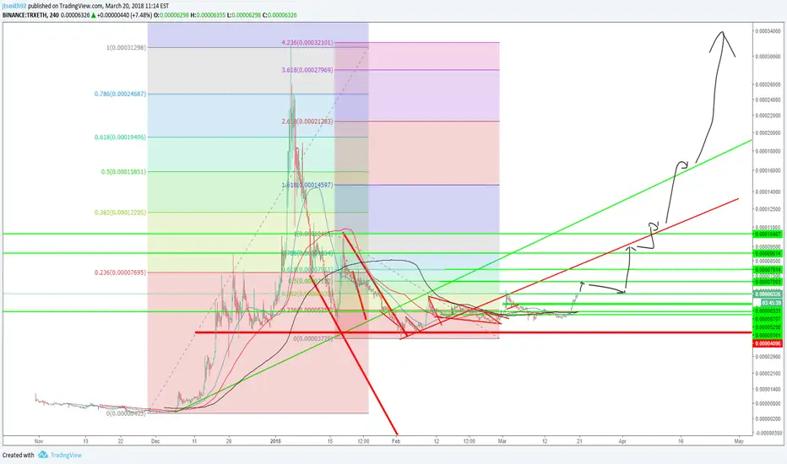The image size is (787, 464).
Task: Click the 2018 marker on time axis
Action: pos(275,441)
